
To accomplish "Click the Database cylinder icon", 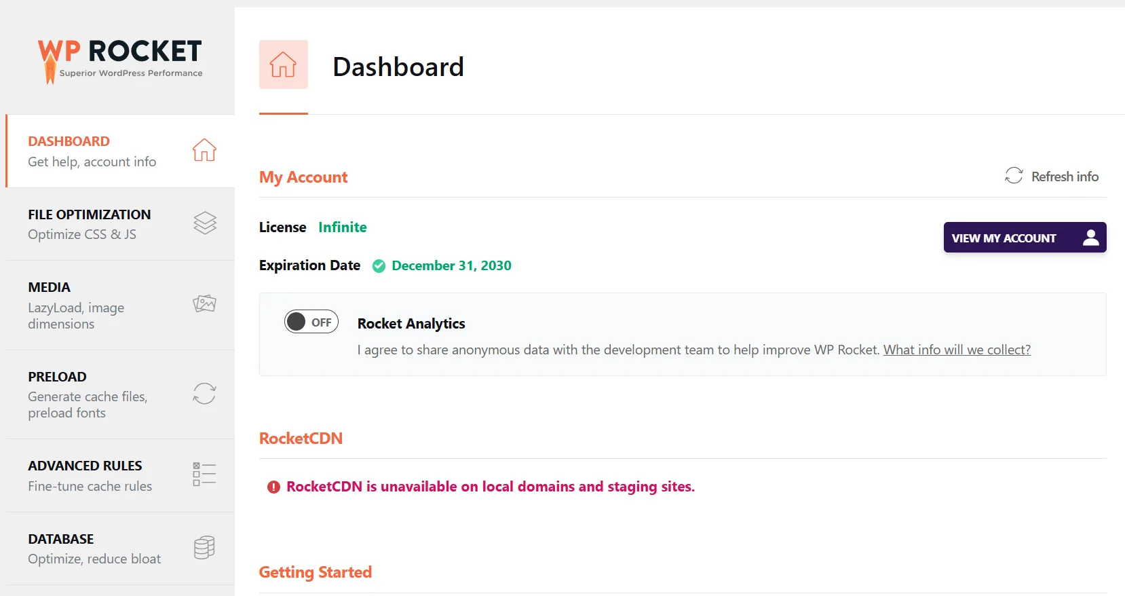I will pyautogui.click(x=204, y=547).
